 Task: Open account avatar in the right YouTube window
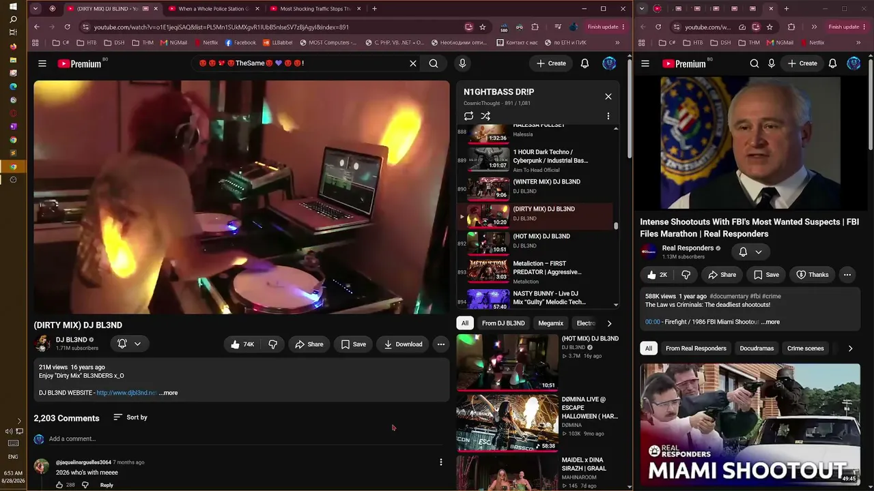click(854, 63)
